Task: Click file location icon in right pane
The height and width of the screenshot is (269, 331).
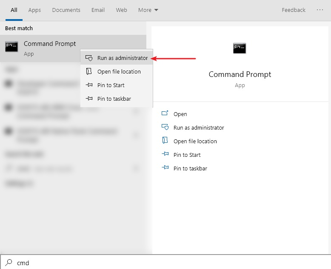Action: [x=165, y=140]
